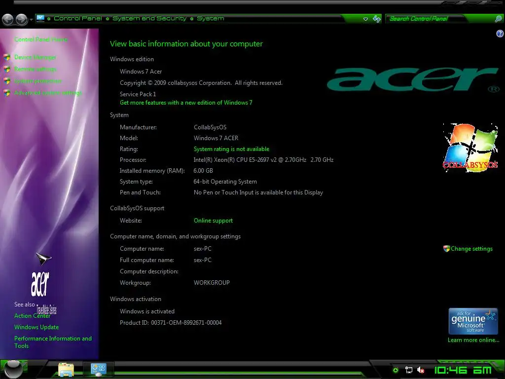Screen dimensions: 505x379
Task: Open Performance Information and Tools link
Action: [53, 342]
